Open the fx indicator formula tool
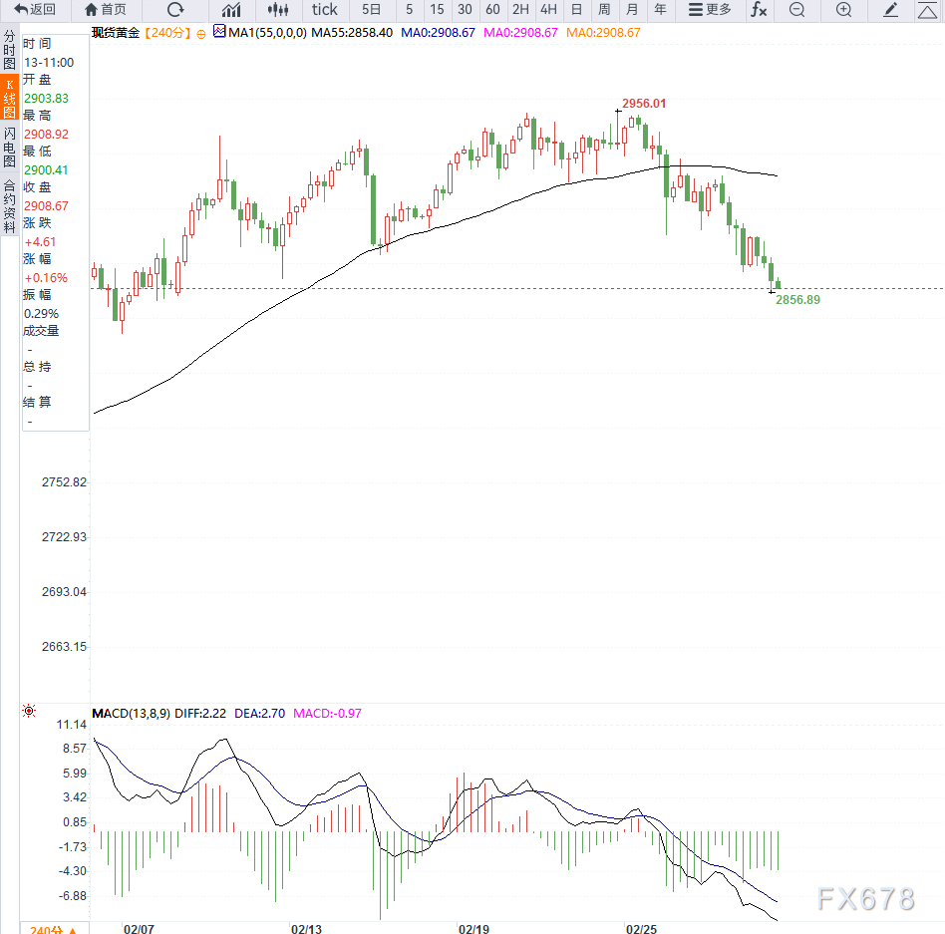Screen dimensions: 945x934 pyautogui.click(x=759, y=10)
